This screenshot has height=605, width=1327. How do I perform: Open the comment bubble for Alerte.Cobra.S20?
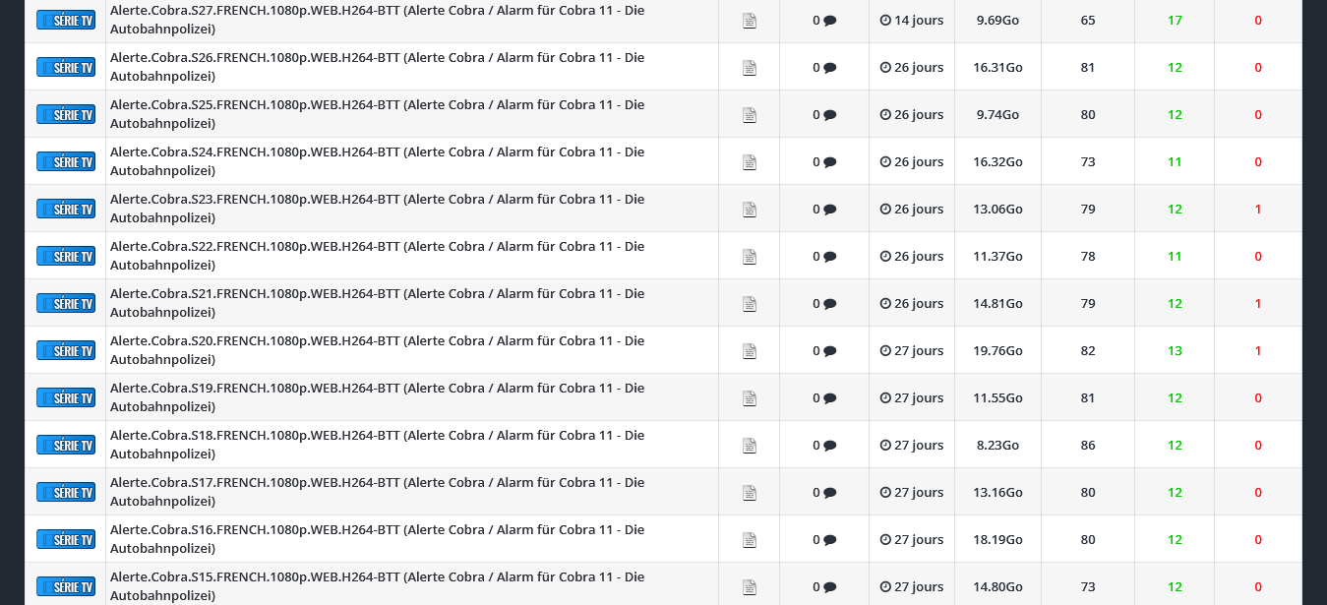tap(829, 351)
